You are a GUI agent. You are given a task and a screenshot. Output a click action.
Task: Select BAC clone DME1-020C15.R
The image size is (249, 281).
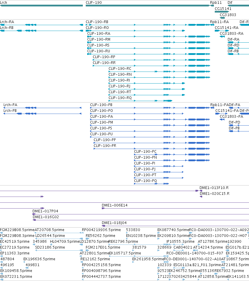pyautogui.click(x=214, y=194)
